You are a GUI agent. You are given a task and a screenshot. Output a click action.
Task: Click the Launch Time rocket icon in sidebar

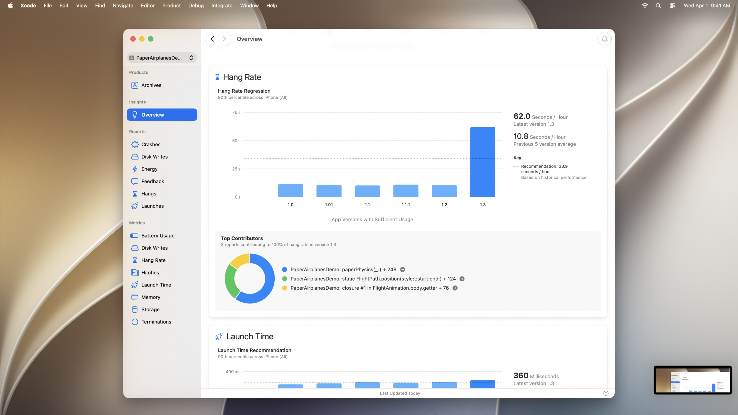[x=135, y=285]
